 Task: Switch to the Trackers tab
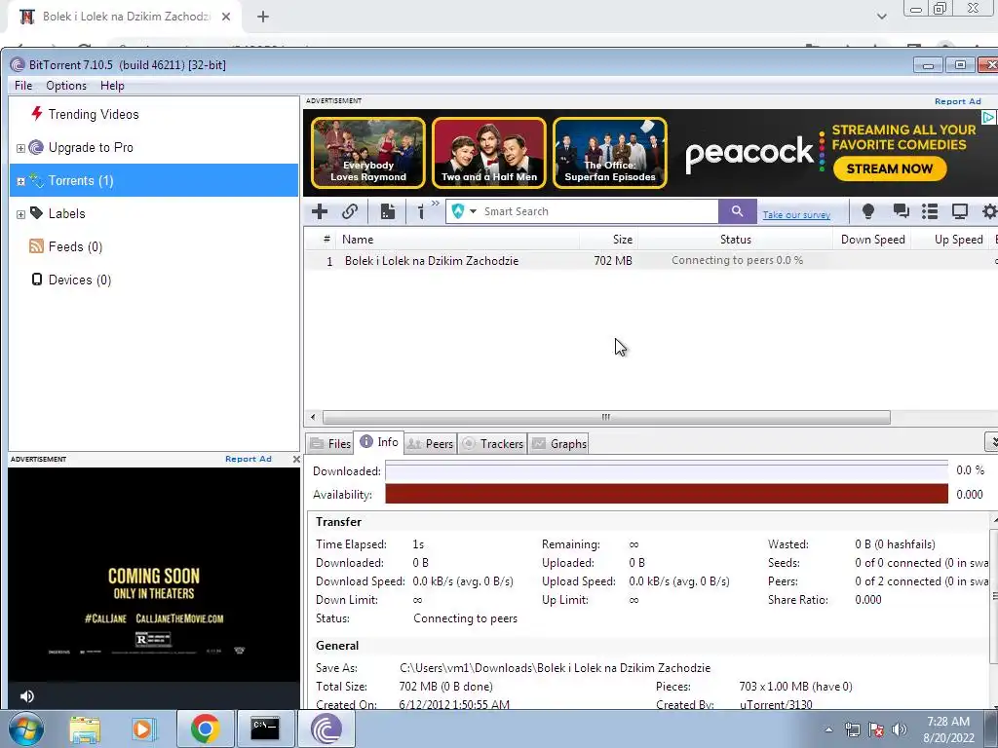(x=492, y=444)
